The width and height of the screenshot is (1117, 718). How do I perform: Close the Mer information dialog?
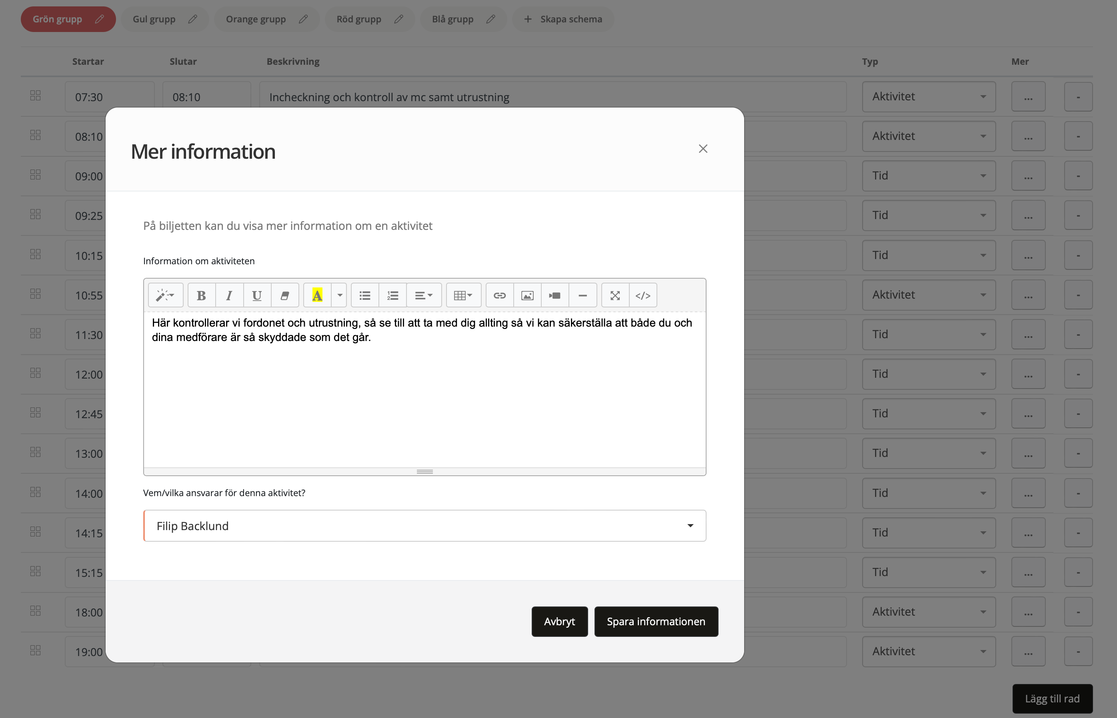pyautogui.click(x=703, y=148)
